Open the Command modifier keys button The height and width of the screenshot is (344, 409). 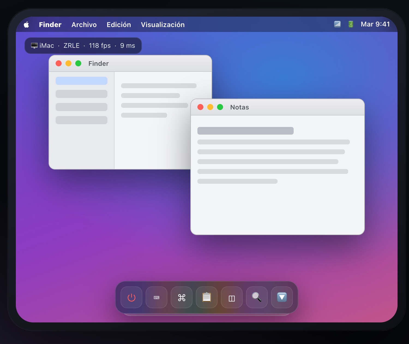pos(182,297)
